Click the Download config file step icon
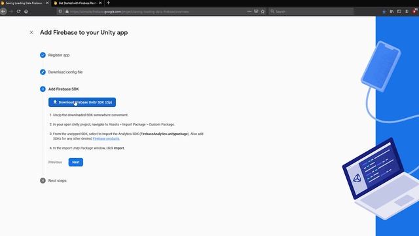The width and height of the screenshot is (419, 236). 43,72
